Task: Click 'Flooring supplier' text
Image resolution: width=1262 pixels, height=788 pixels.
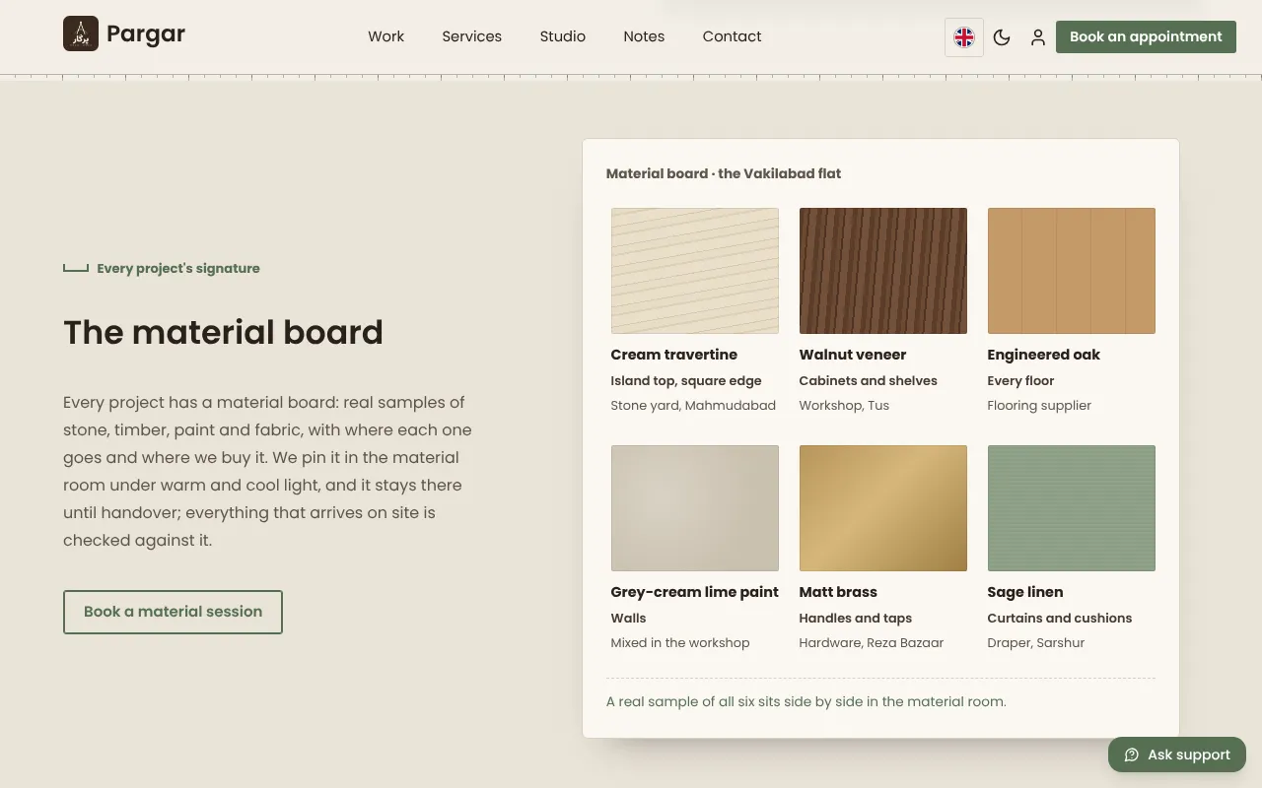Action: pos(1039,405)
